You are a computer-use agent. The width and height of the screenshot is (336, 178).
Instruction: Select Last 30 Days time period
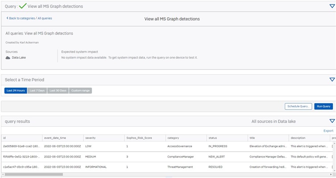coord(58,90)
